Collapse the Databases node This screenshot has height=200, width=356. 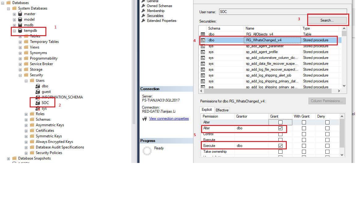click(2, 3)
